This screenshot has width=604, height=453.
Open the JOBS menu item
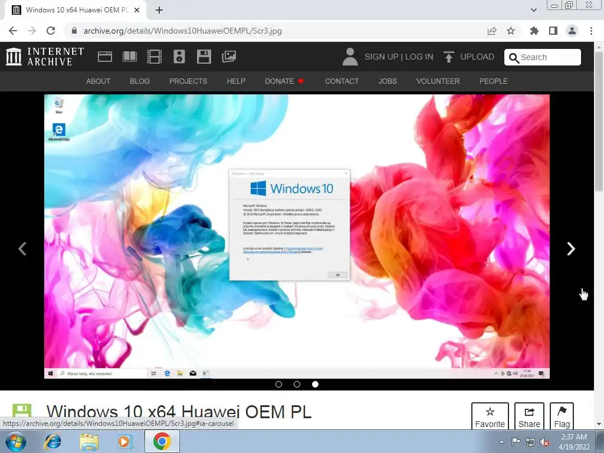(388, 81)
